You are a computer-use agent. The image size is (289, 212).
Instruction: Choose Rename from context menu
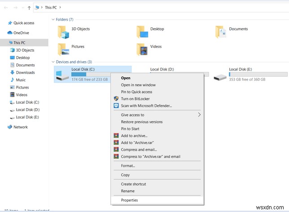pyautogui.click(x=157, y=191)
